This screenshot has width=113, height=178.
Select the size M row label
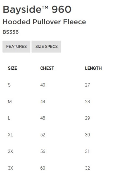tap(10, 101)
